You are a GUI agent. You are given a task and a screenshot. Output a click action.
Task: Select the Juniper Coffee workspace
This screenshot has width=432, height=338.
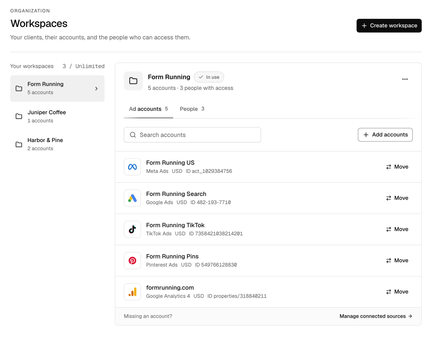pos(57,116)
